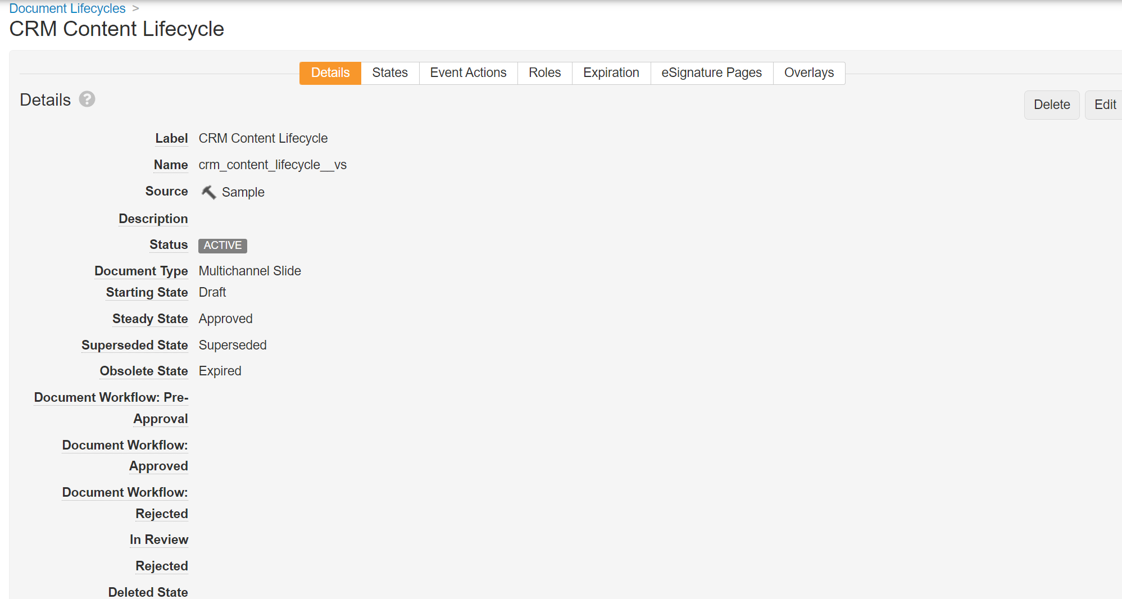Switch to the States tab
The height and width of the screenshot is (599, 1122).
click(389, 73)
